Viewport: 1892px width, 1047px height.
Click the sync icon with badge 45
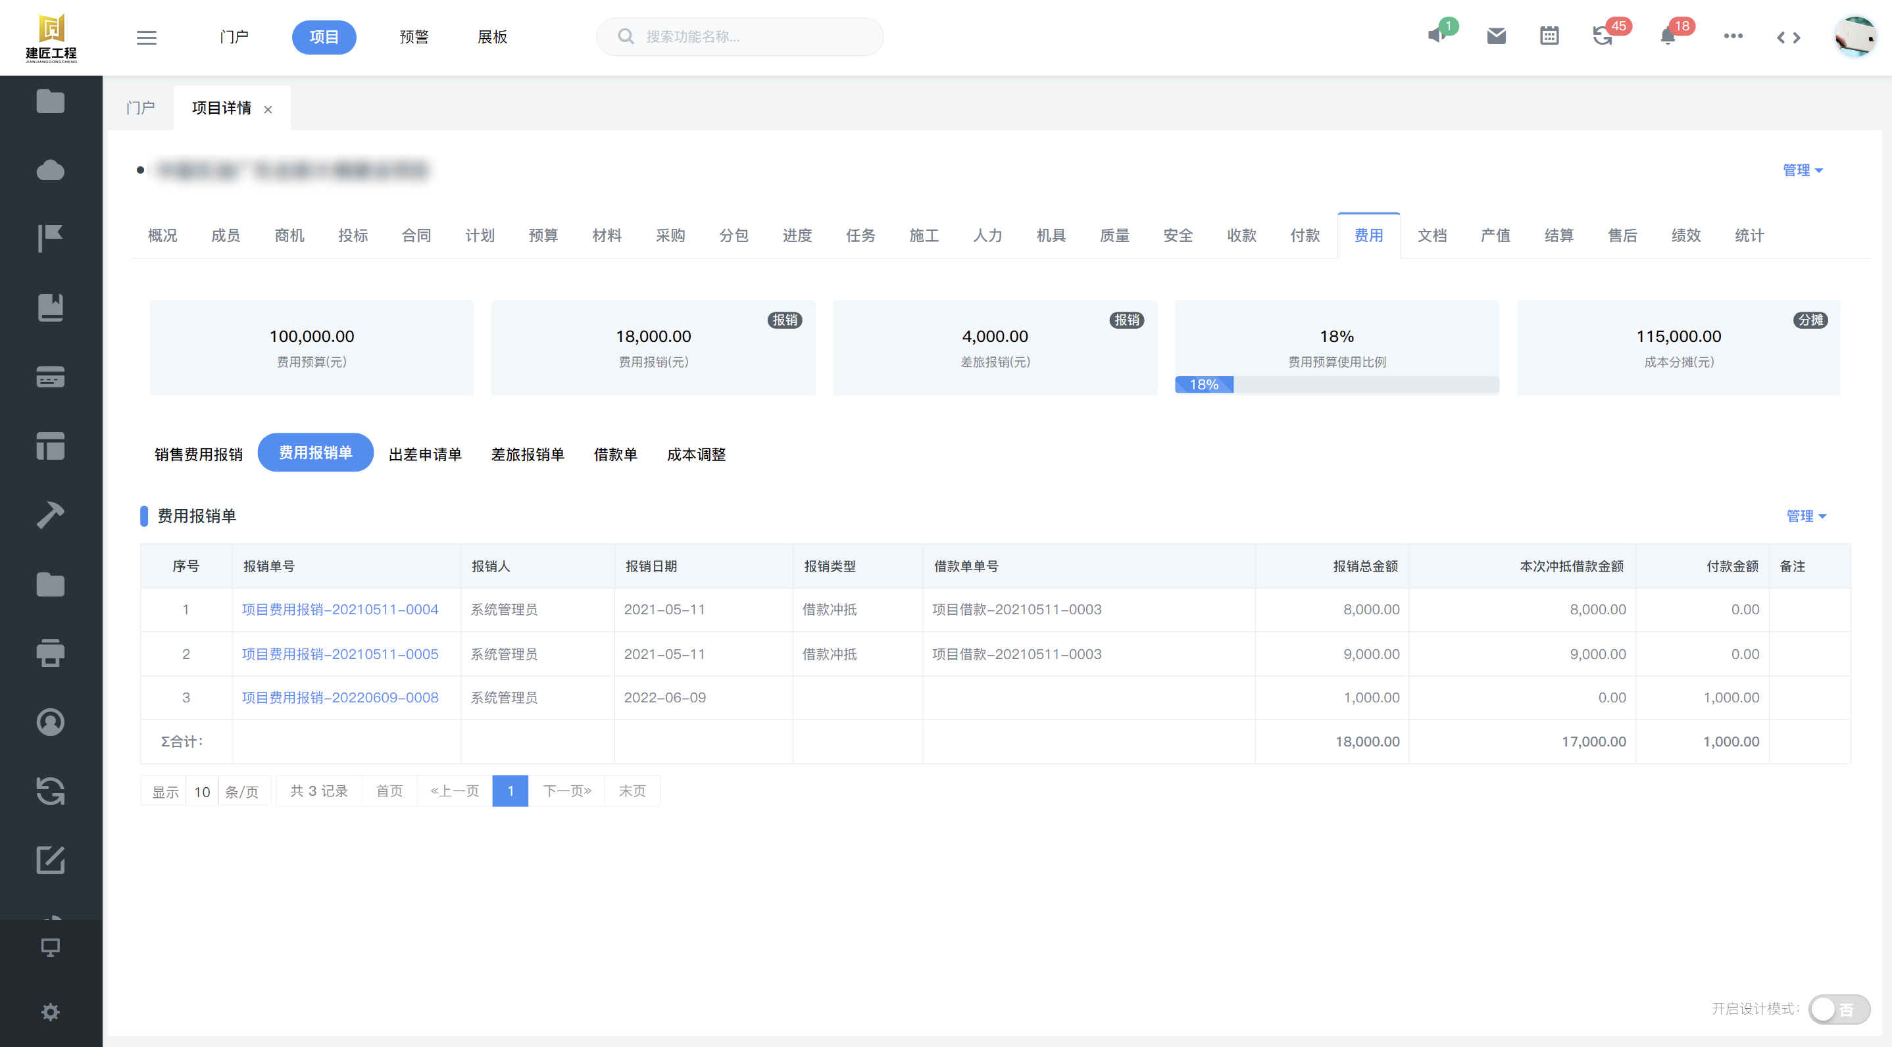point(1603,36)
